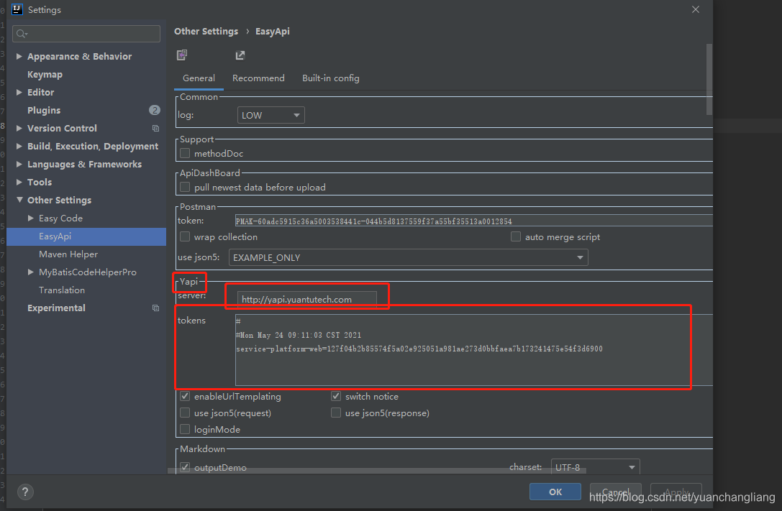Viewport: 782px width, 511px height.
Task: Click the Postman token input field
Action: (473, 221)
